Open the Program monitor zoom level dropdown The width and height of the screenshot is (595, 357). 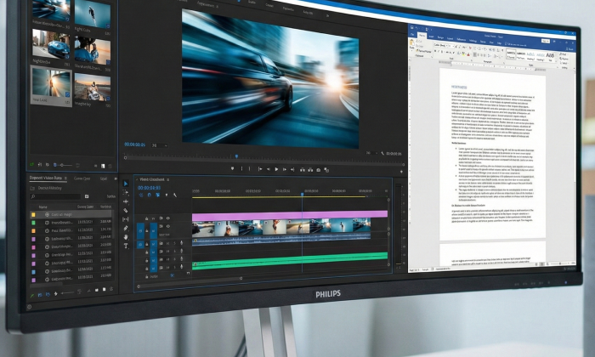(159, 145)
